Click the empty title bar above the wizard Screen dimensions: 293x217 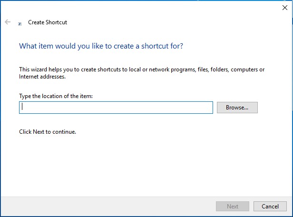coord(143,7)
